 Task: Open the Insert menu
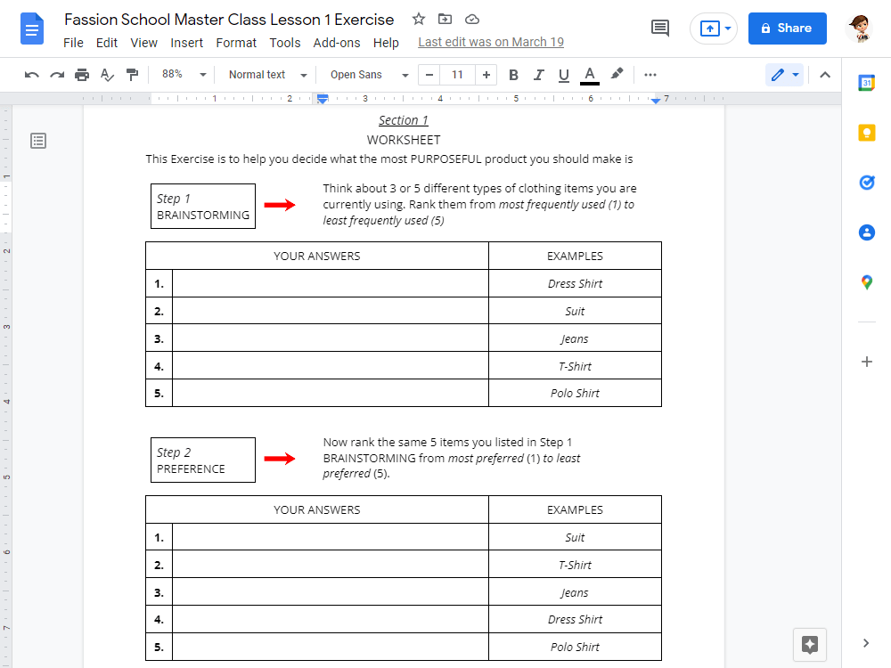pos(186,43)
